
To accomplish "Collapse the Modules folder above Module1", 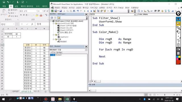I will click(x=53, y=39).
